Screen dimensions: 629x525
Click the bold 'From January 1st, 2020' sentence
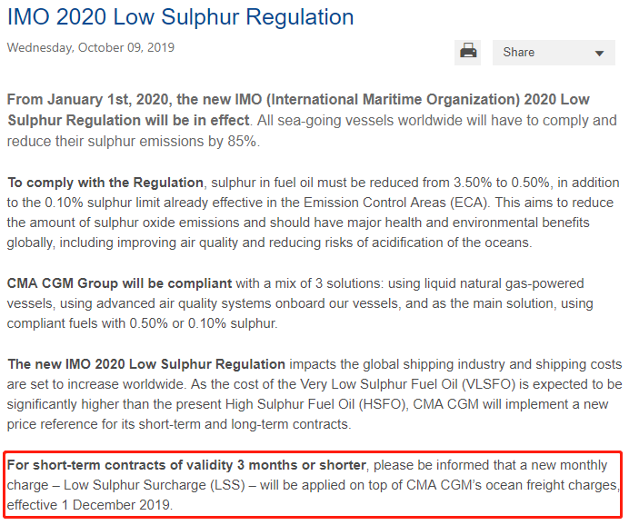click(x=298, y=109)
